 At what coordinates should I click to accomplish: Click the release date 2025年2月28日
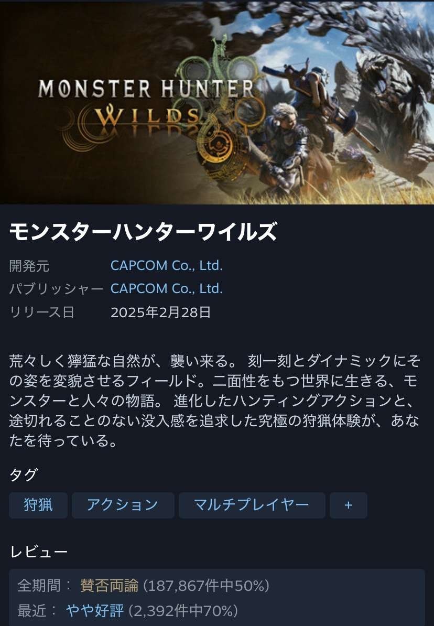click(x=160, y=312)
